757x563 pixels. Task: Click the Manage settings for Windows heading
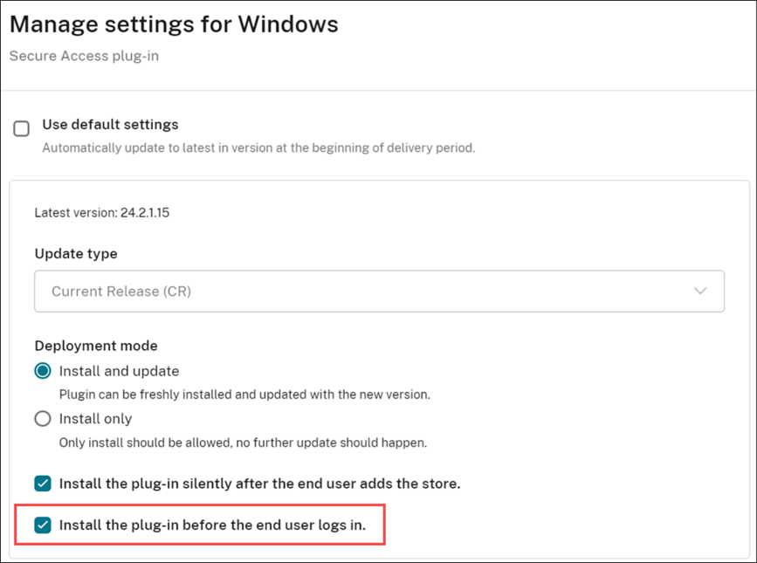173,24
